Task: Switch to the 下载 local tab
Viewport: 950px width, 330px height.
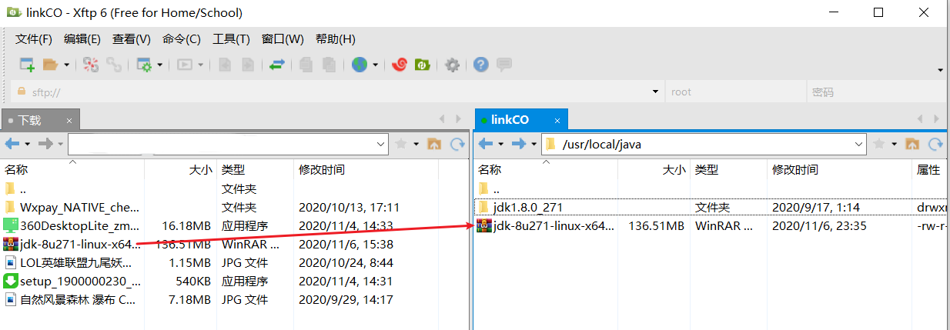Action: tap(30, 120)
